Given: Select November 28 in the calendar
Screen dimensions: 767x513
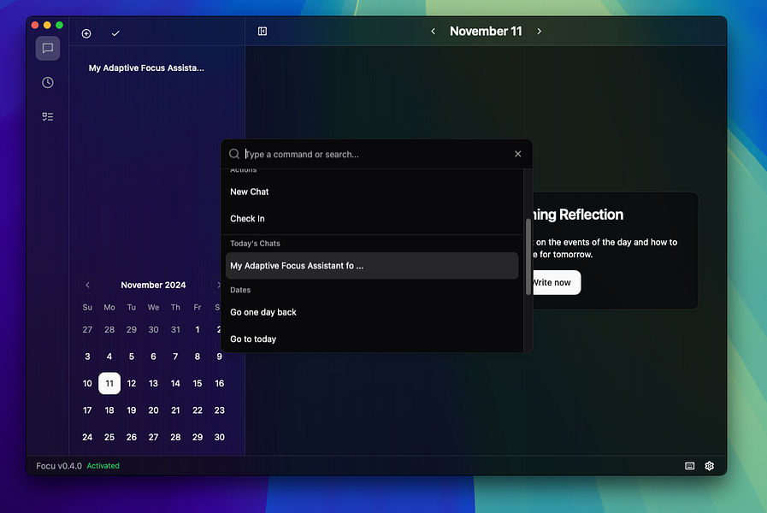Looking at the screenshot, I should click(x=175, y=437).
